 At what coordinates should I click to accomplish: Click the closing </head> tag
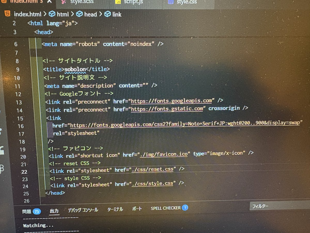click(55, 193)
